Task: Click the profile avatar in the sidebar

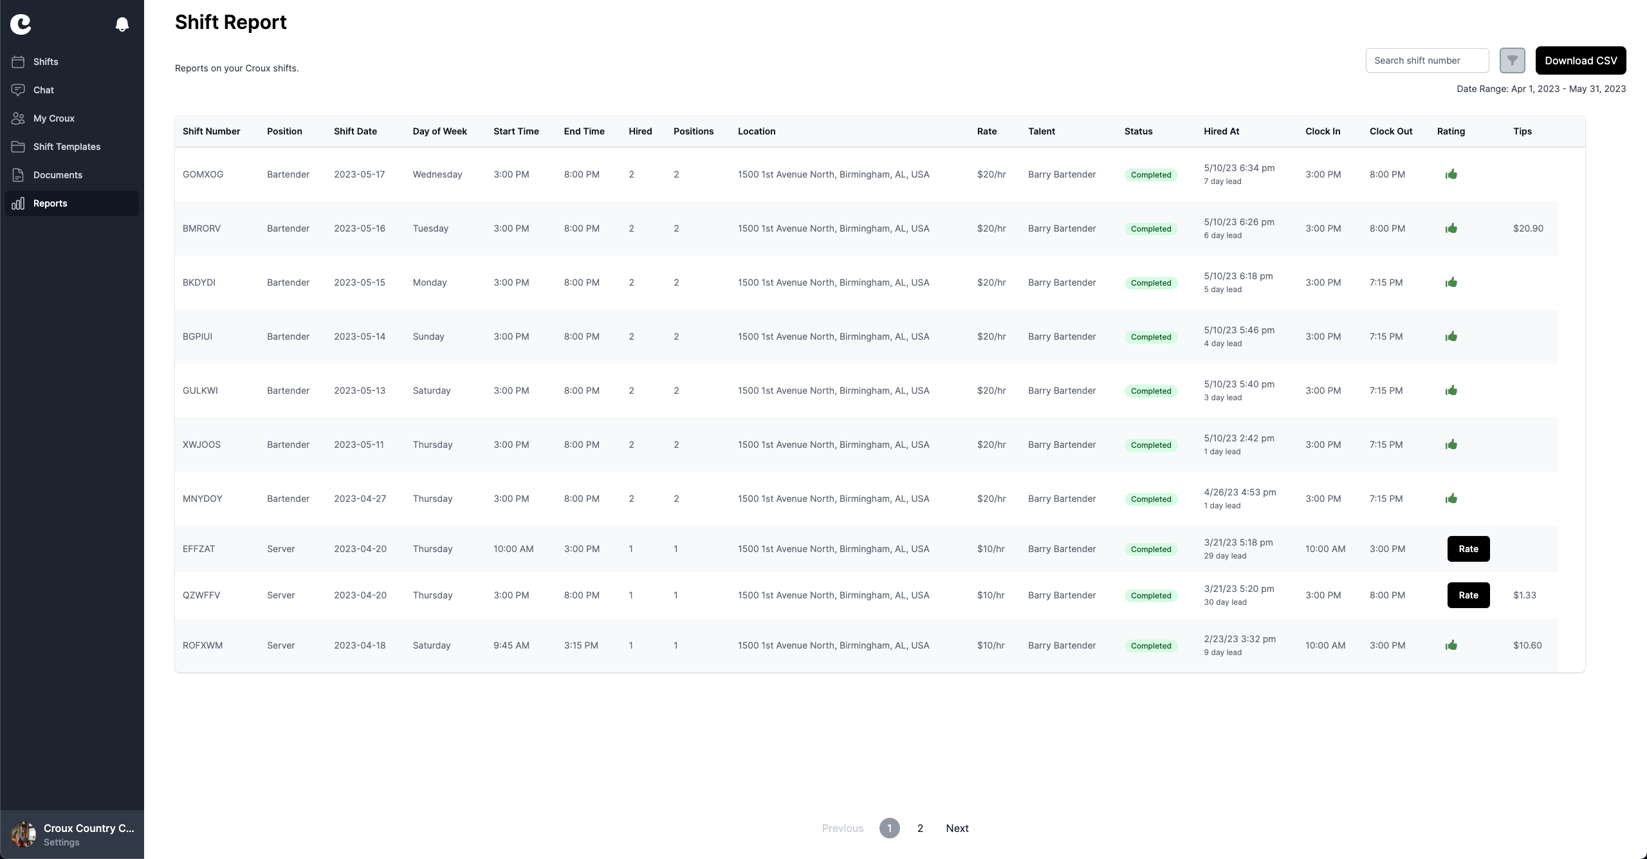Action: [x=23, y=835]
